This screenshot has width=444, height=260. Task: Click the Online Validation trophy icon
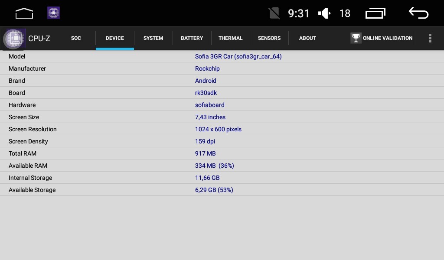pyautogui.click(x=356, y=38)
